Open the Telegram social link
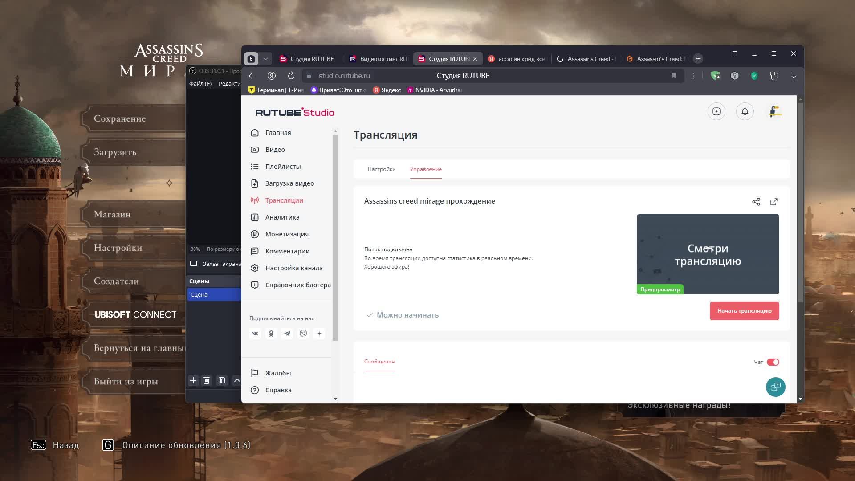This screenshot has height=481, width=855. [x=287, y=334]
